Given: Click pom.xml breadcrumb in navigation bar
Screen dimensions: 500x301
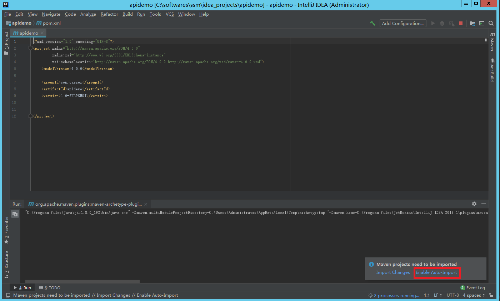Looking at the screenshot, I should [48, 23].
